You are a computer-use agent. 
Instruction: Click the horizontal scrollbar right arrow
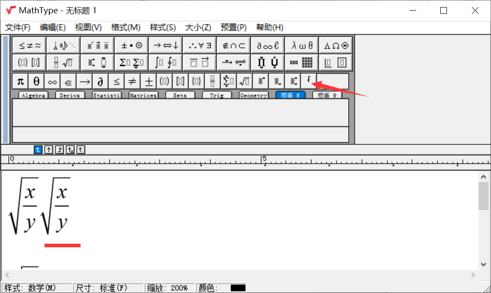[x=473, y=275]
